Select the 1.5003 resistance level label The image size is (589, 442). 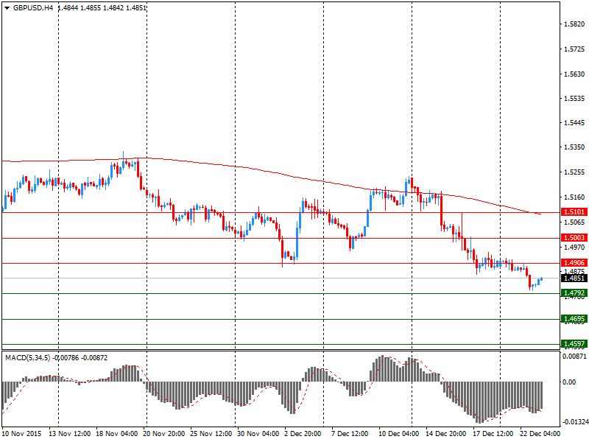574,237
